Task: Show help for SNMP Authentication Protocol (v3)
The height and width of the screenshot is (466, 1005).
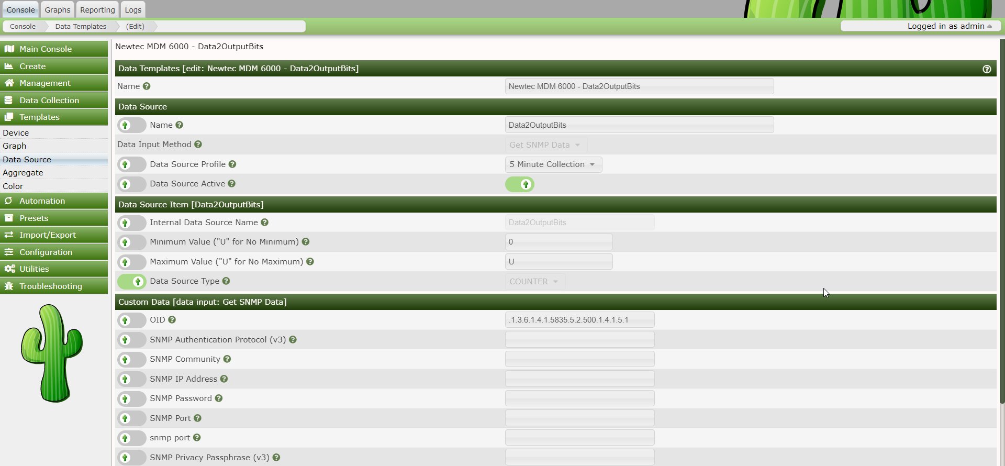Action: (x=293, y=340)
